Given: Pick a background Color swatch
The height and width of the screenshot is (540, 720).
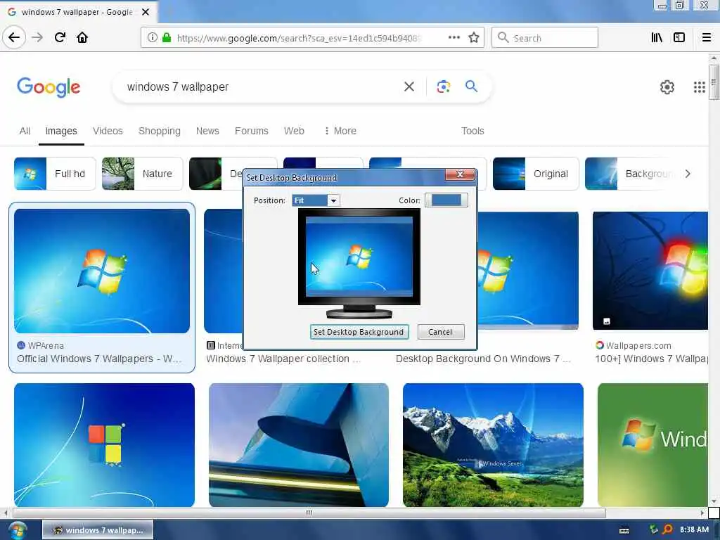Looking at the screenshot, I should [446, 200].
